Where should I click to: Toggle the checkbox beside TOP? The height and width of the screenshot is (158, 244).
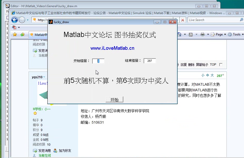(x=221, y=65)
